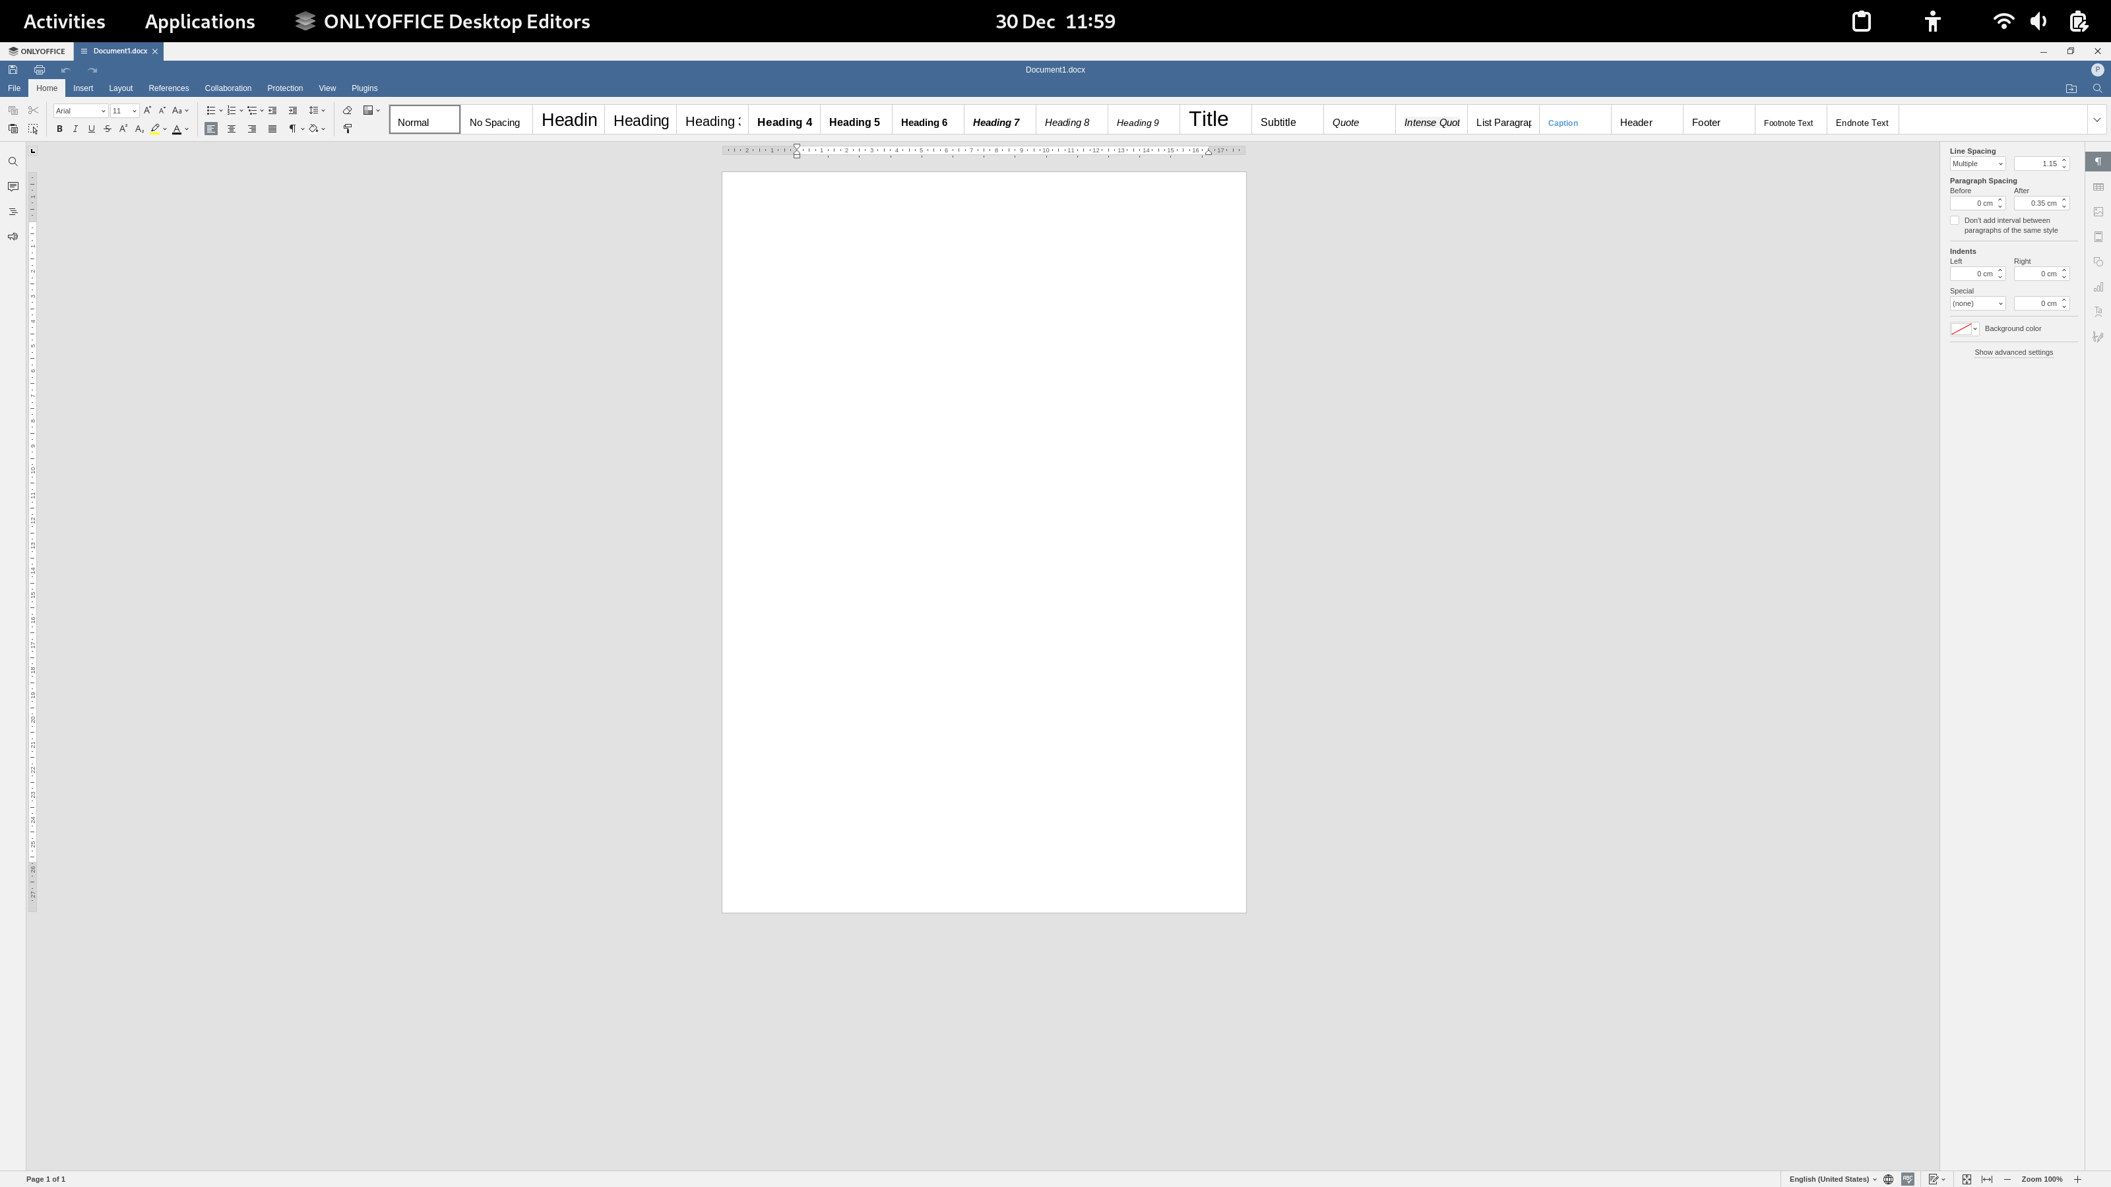Open Comments panel in left sidebar
This screenshot has width=2111, height=1187.
[x=13, y=187]
